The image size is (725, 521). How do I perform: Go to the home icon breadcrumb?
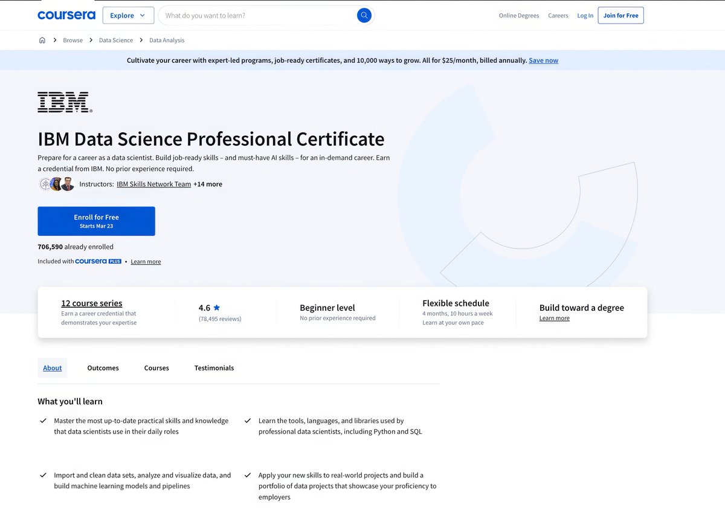(42, 40)
